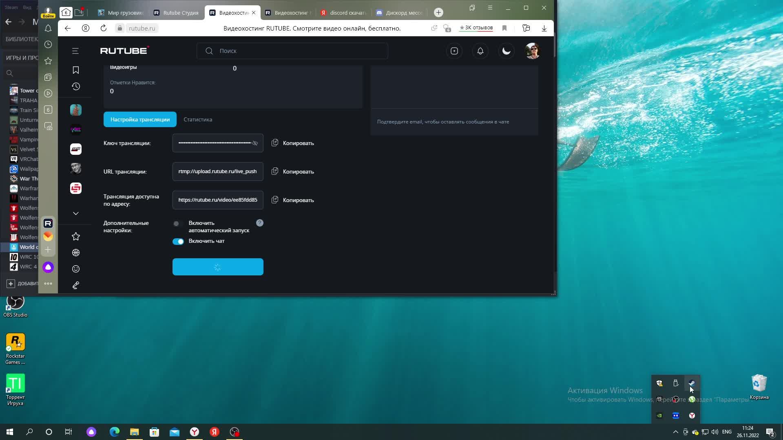Click Копировать next to URL трансляции
Viewport: 783px width, 440px height.
298,172
